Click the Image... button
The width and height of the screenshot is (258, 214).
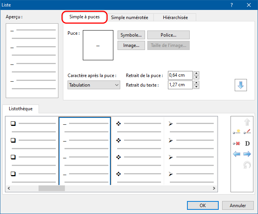(131, 45)
